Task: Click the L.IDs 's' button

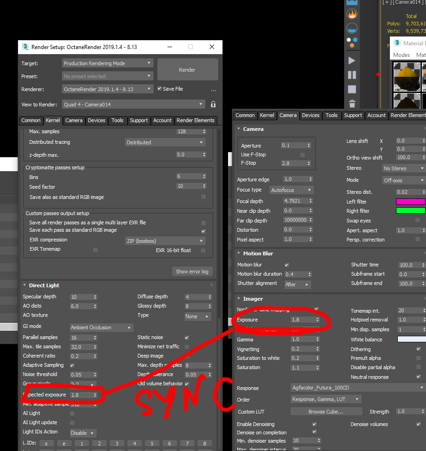Action: [46, 444]
